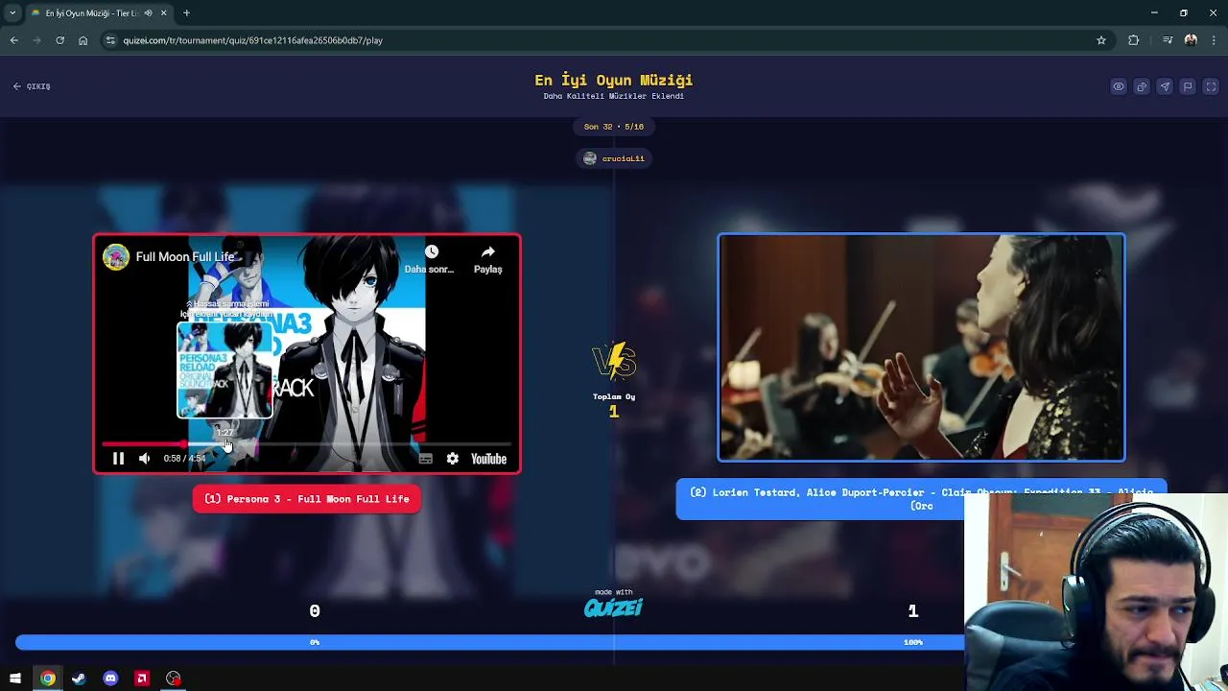Seek on the red video progress bar
Viewport: 1228px width, 691px height.
pos(306,444)
